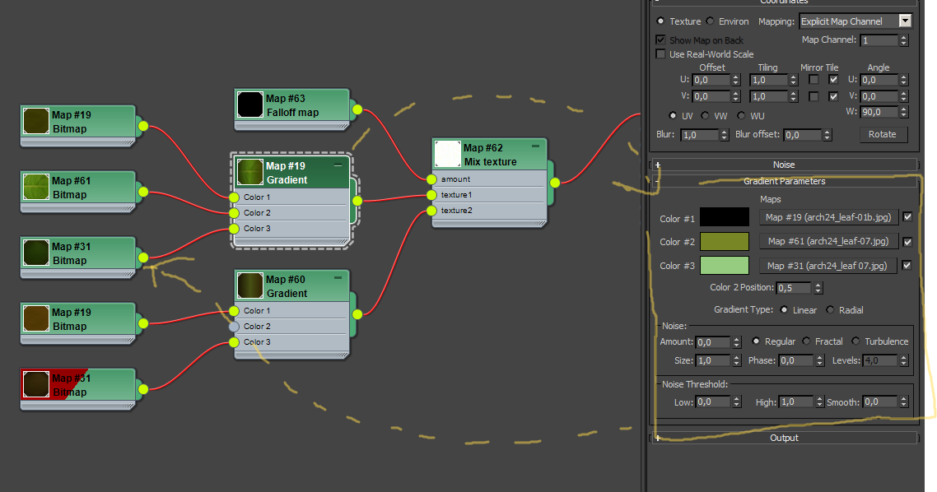Click the output socket of Map #62

click(555, 183)
